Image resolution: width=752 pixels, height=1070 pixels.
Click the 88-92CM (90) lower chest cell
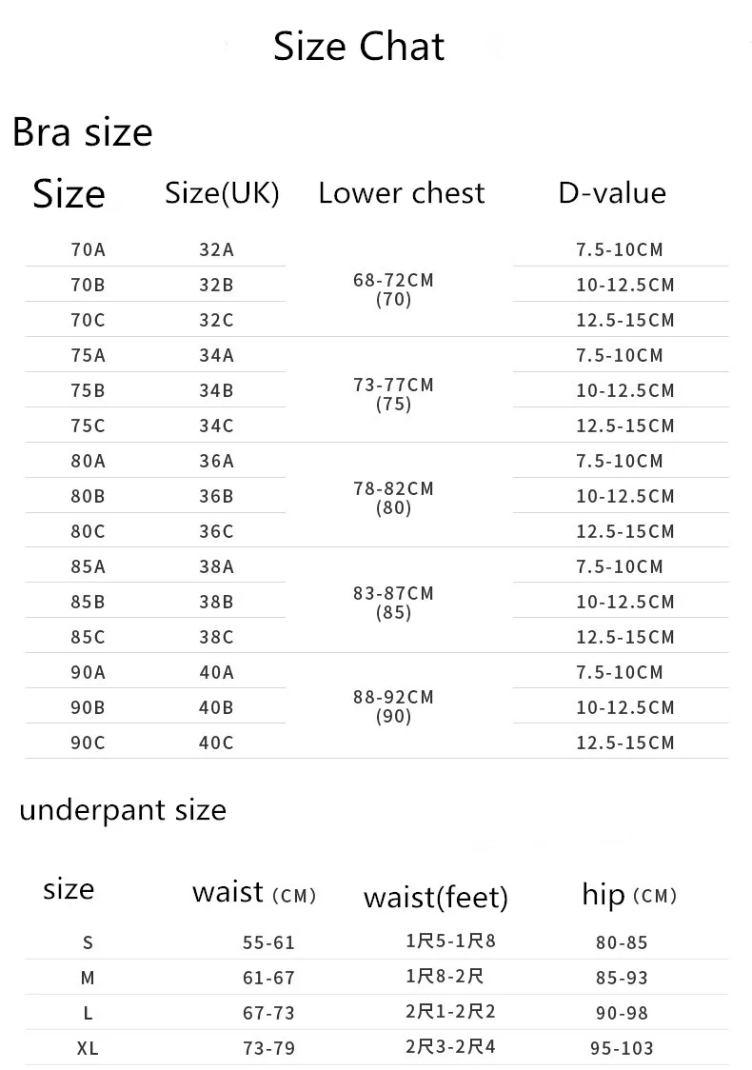[x=393, y=706]
